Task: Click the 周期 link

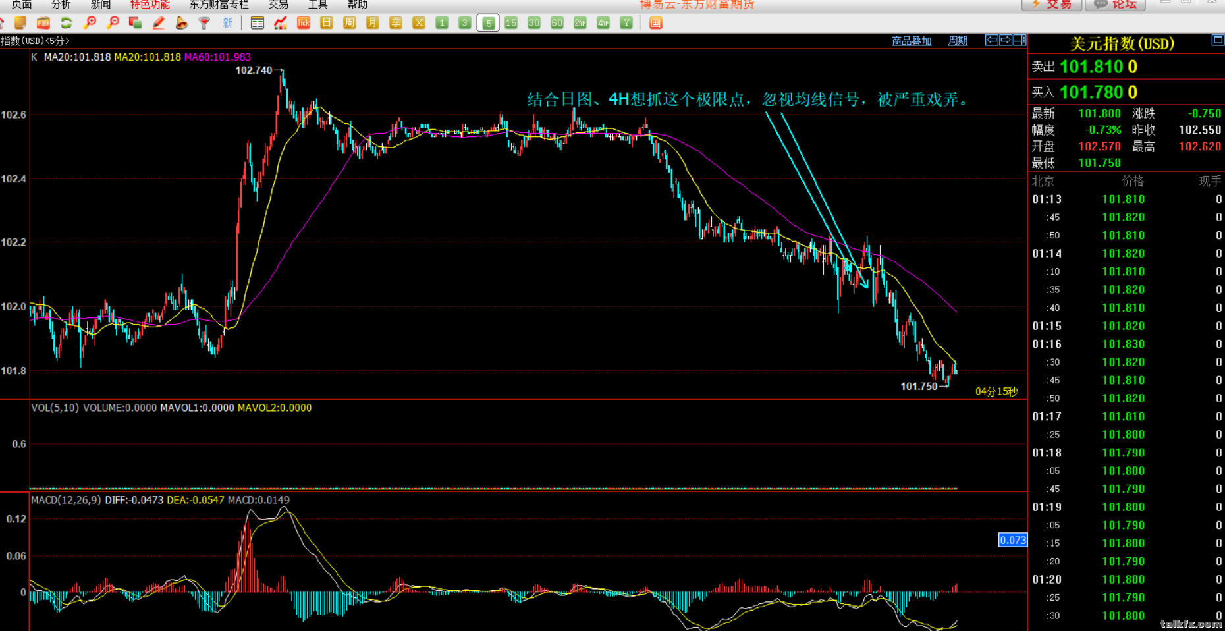Action: coord(958,41)
